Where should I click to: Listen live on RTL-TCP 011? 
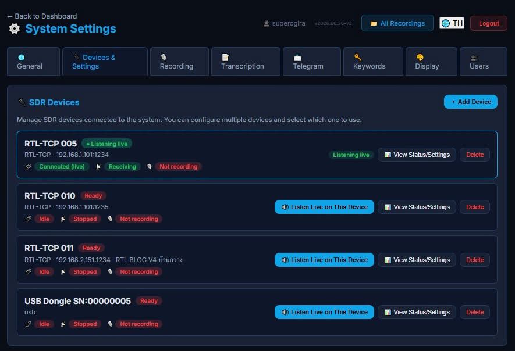point(324,260)
